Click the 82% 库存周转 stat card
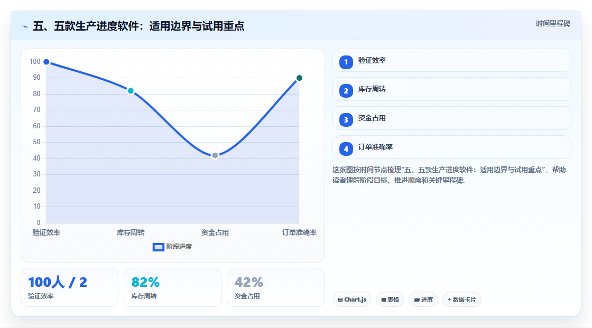The width and height of the screenshot is (592, 328). click(x=172, y=288)
